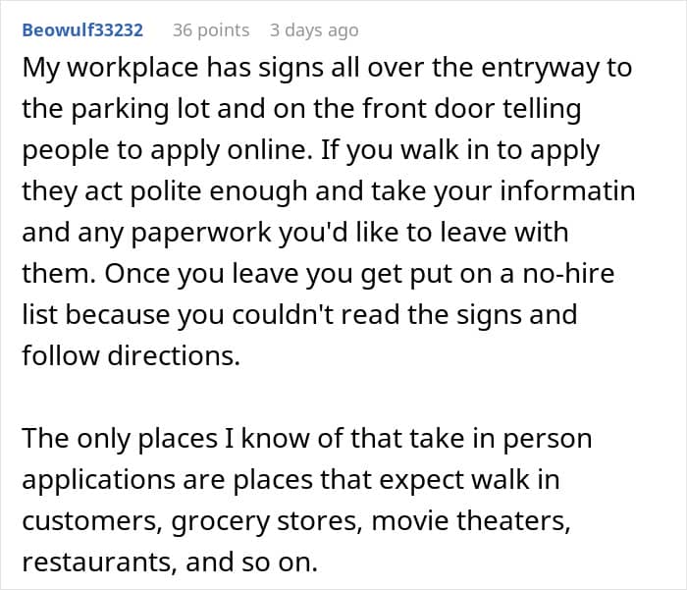Screen dimensions: 687x590
Task: Click the word couldn't
Action: click(283, 315)
